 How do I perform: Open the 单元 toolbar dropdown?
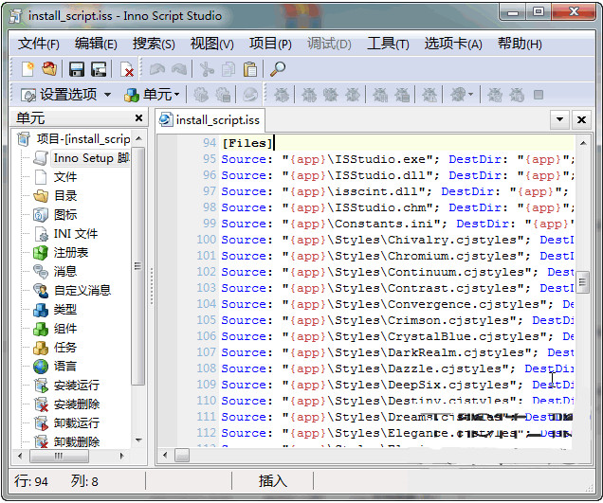175,95
